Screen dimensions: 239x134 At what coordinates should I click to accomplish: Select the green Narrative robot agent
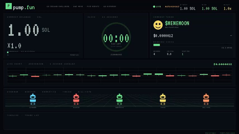(119, 99)
